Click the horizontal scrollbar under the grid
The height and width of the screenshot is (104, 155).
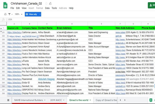click(x=38, y=96)
